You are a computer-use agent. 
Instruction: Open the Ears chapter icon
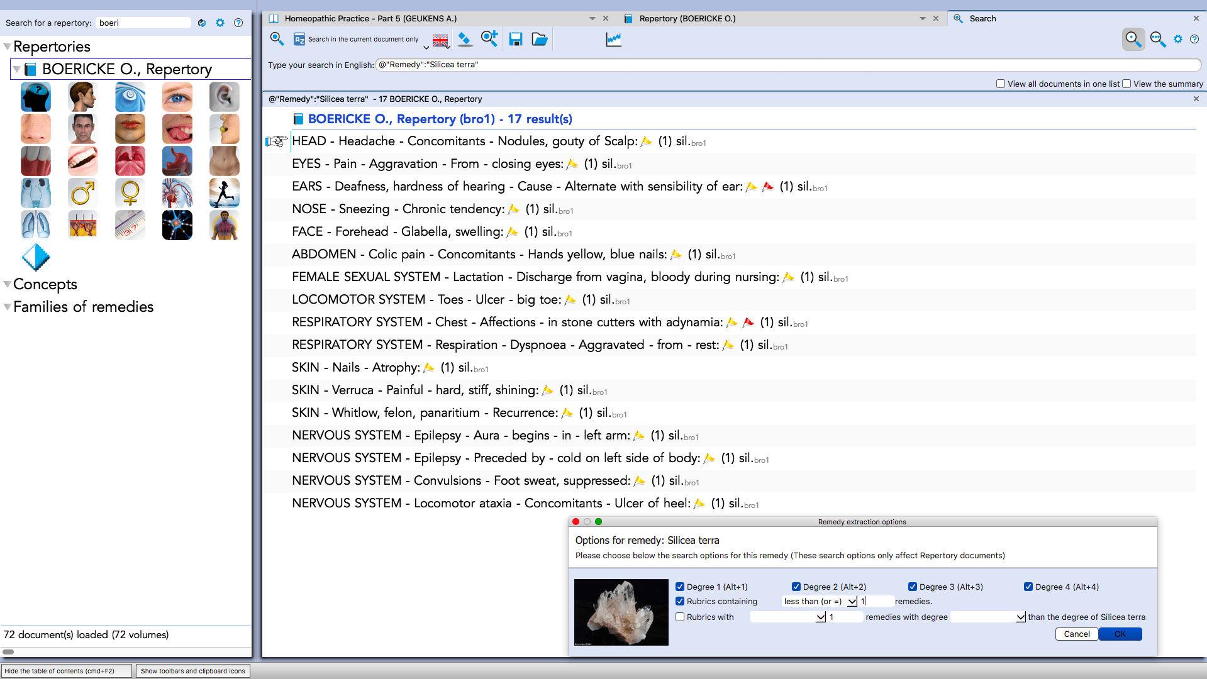[225, 97]
